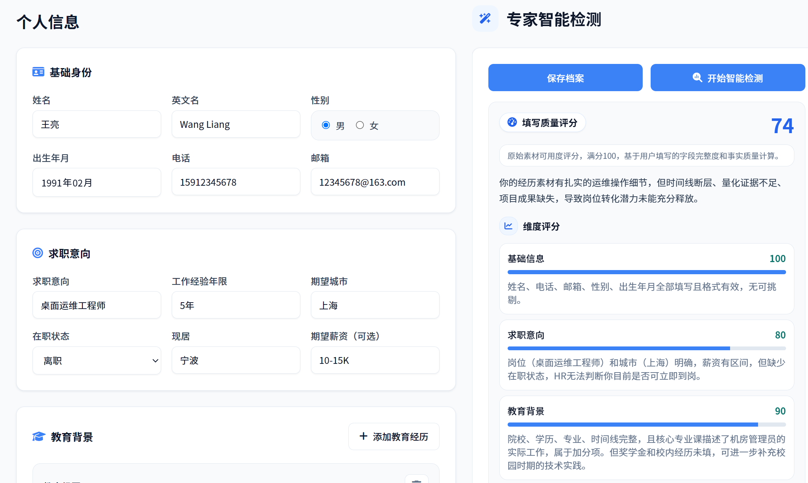Click the chart line icon beside 维度评分
The width and height of the screenshot is (808, 483).
[508, 226]
